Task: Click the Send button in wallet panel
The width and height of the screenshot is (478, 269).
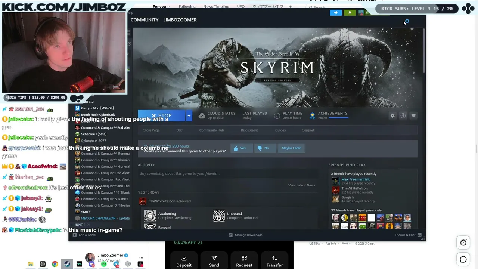Action: 214,261
